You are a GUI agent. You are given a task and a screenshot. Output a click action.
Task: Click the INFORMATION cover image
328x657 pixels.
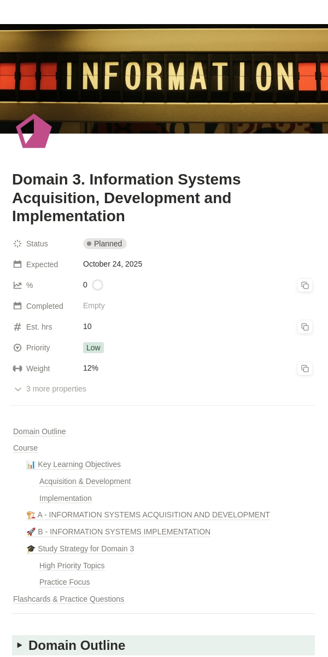(164, 78)
